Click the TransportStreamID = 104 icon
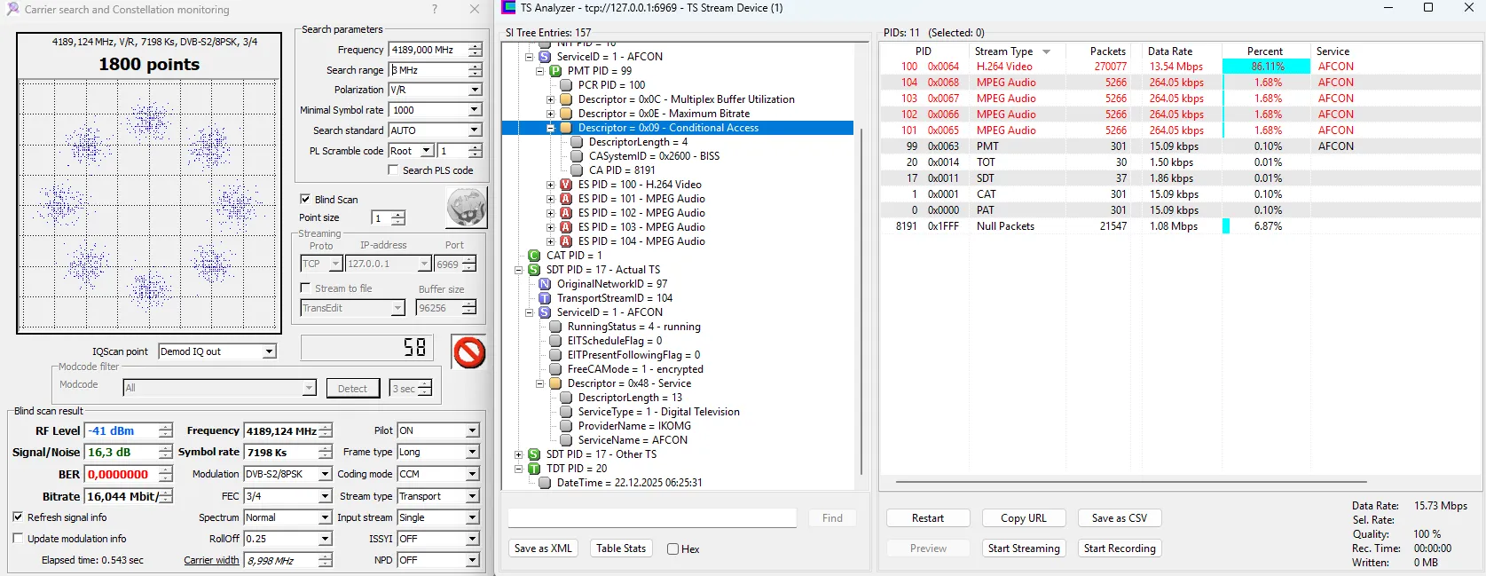Viewport: 1486px width, 576px height. pos(545,298)
